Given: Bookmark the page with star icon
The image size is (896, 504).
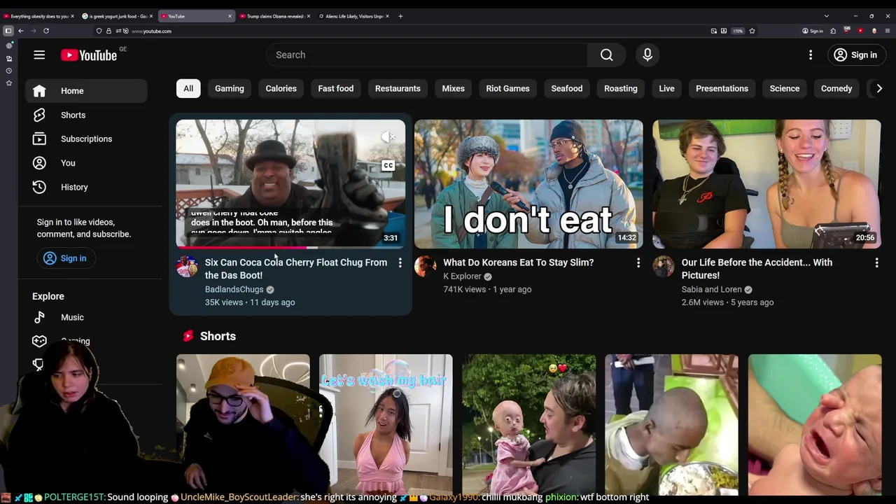Looking at the screenshot, I should [x=752, y=31].
